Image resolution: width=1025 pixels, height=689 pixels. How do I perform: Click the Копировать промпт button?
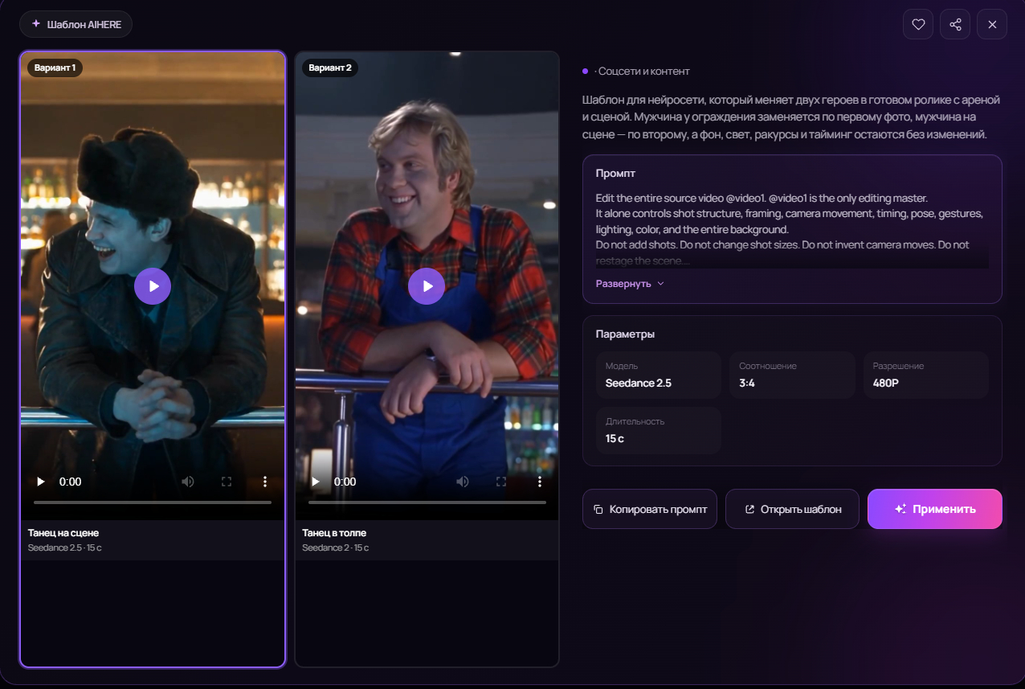pos(650,509)
